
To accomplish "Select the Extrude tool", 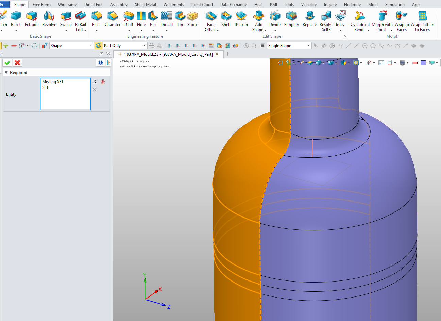I will 32,19.
